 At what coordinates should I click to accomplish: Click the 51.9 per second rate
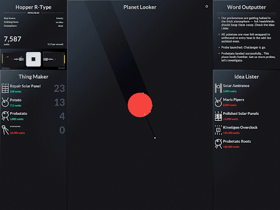point(55,44)
